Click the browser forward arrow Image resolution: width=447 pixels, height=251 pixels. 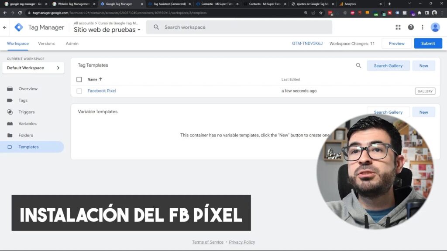(12, 13)
